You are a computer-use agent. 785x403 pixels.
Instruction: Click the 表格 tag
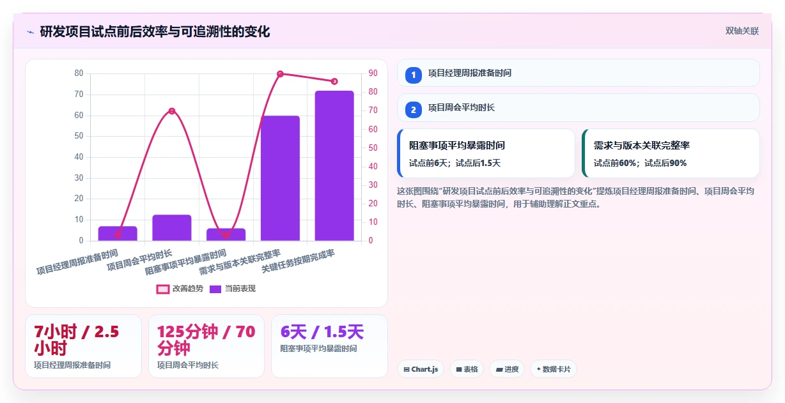(x=467, y=369)
